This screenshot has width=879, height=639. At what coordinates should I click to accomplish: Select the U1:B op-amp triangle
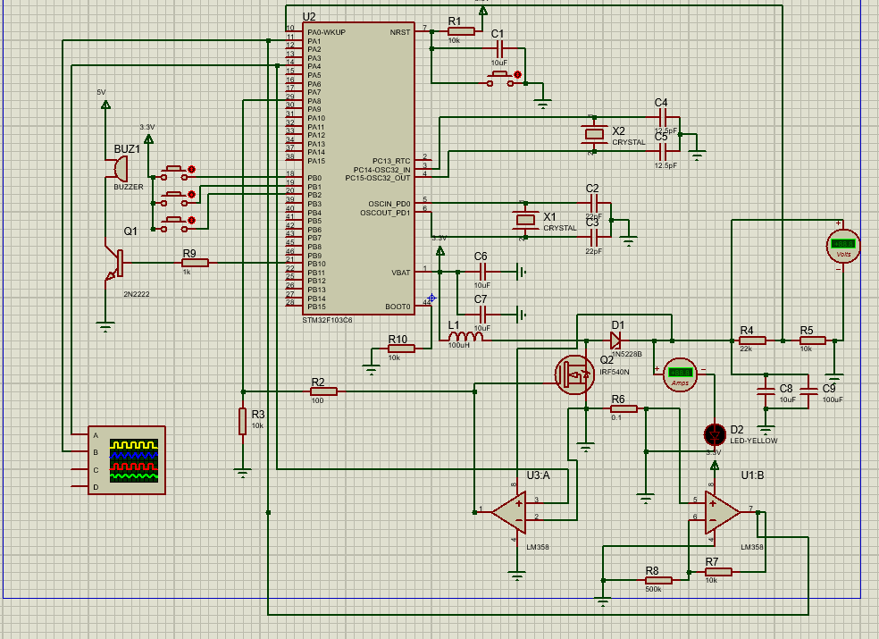point(722,512)
